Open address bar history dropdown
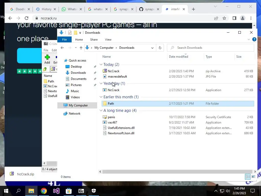 (x=152, y=48)
